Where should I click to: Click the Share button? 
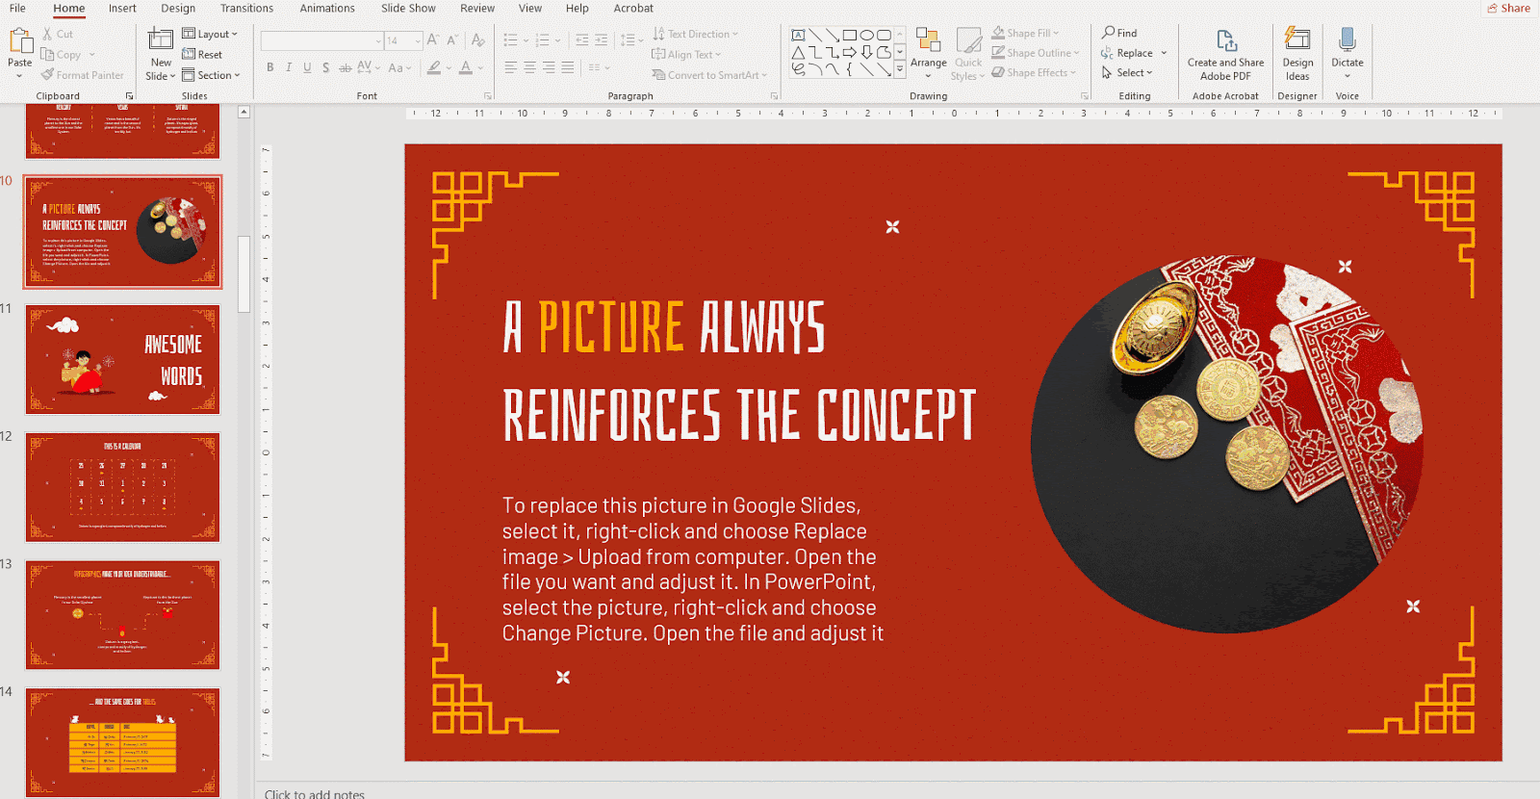click(x=1508, y=9)
